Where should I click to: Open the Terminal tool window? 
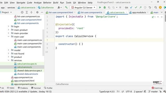(36, 88)
